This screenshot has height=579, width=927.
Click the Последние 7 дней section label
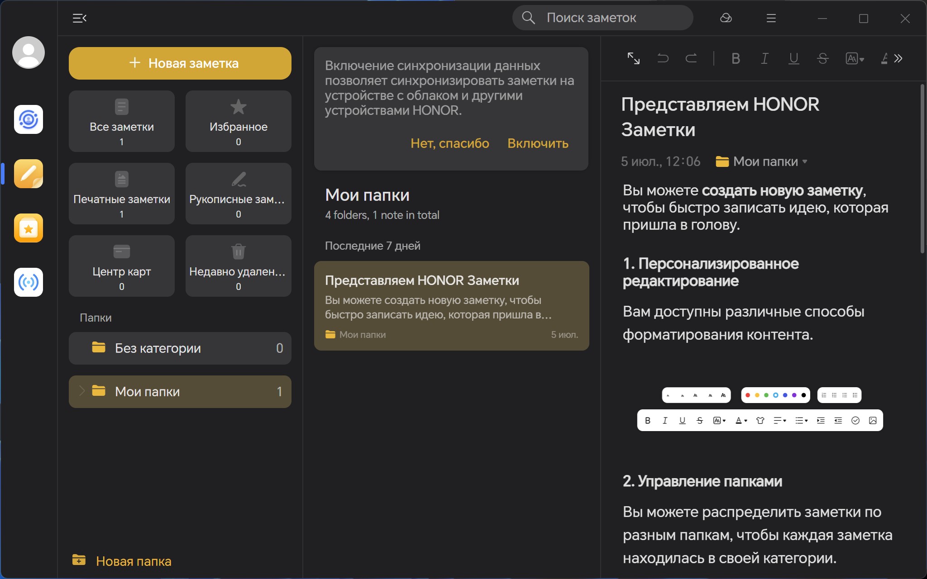pos(373,246)
